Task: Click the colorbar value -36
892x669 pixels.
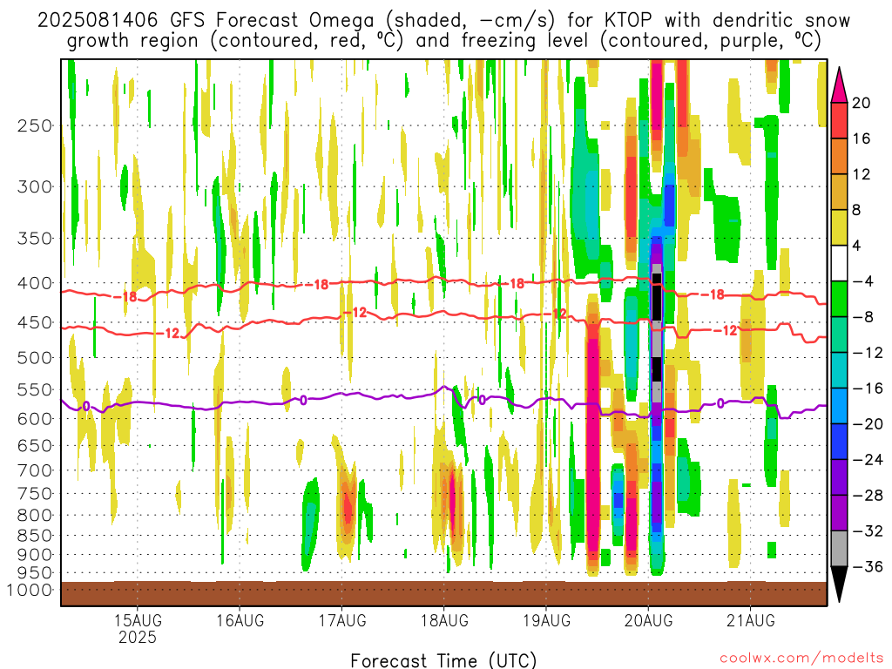Action: (x=868, y=566)
